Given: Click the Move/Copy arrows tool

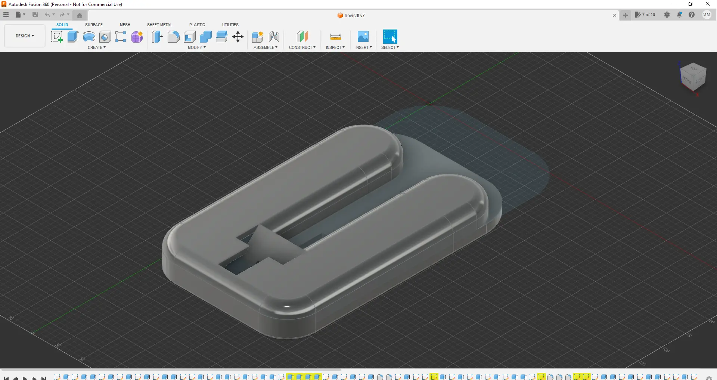Looking at the screenshot, I should pyautogui.click(x=238, y=37).
